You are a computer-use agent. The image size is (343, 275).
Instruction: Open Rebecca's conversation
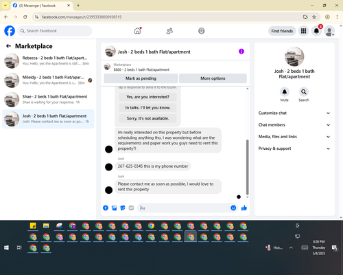48,61
